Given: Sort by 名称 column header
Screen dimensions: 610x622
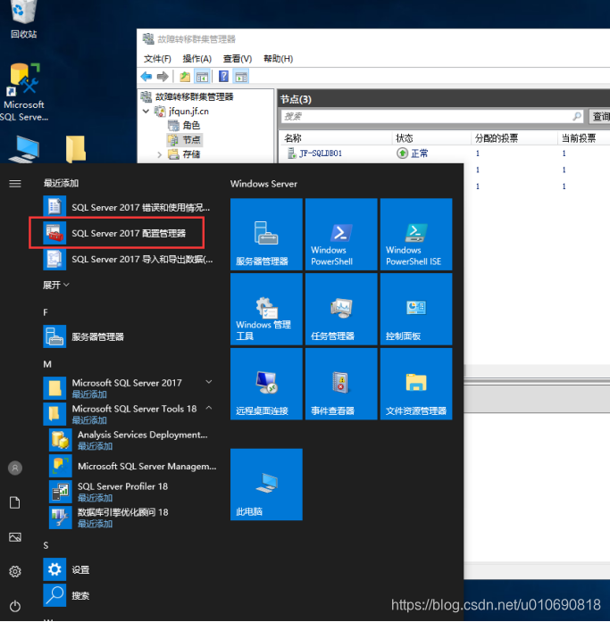Looking at the screenshot, I should point(293,138).
